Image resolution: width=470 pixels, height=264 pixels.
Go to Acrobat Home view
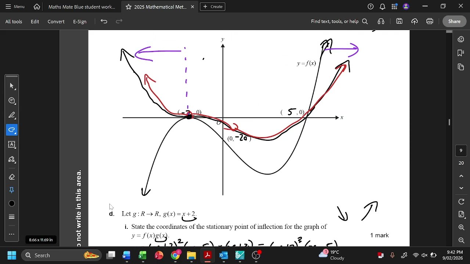tap(37, 7)
